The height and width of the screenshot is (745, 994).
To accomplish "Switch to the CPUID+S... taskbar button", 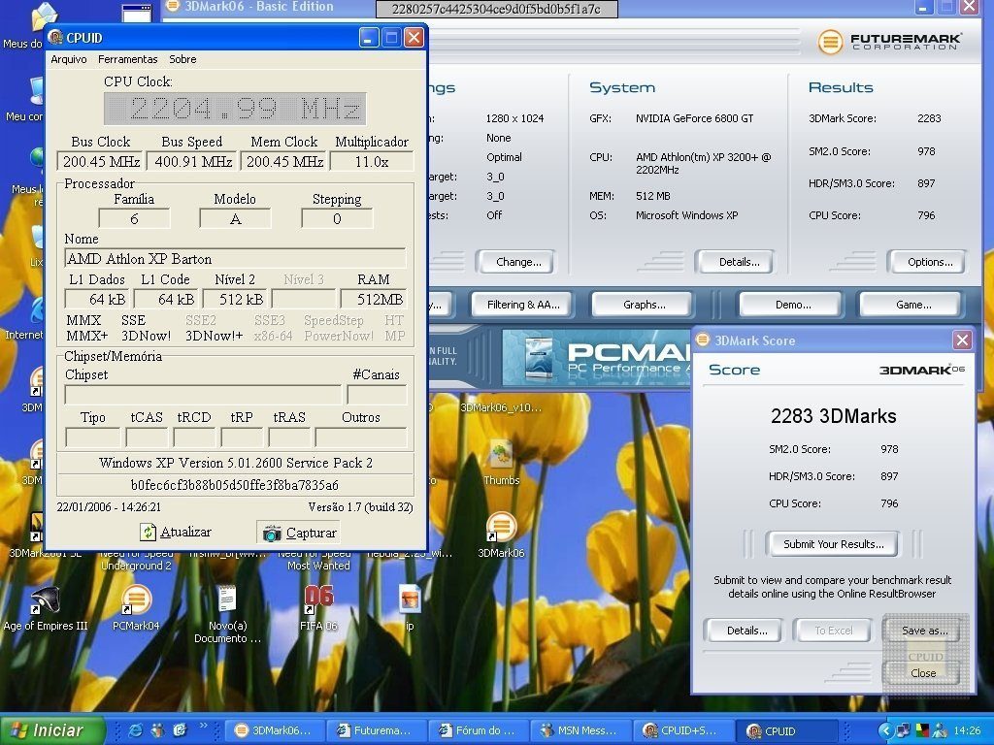I will [682, 730].
